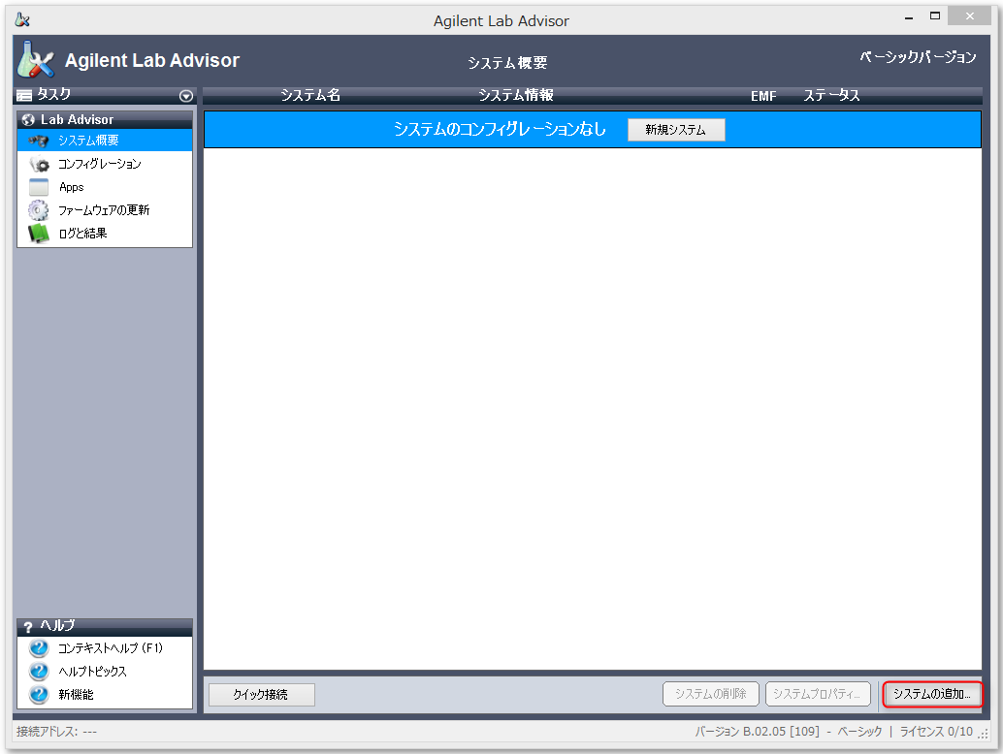Select the Apps window icon
Screen dimensions: 1003x754
point(39,187)
